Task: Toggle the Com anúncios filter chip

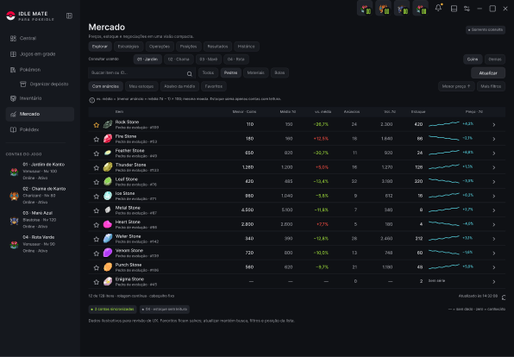Action: click(105, 86)
